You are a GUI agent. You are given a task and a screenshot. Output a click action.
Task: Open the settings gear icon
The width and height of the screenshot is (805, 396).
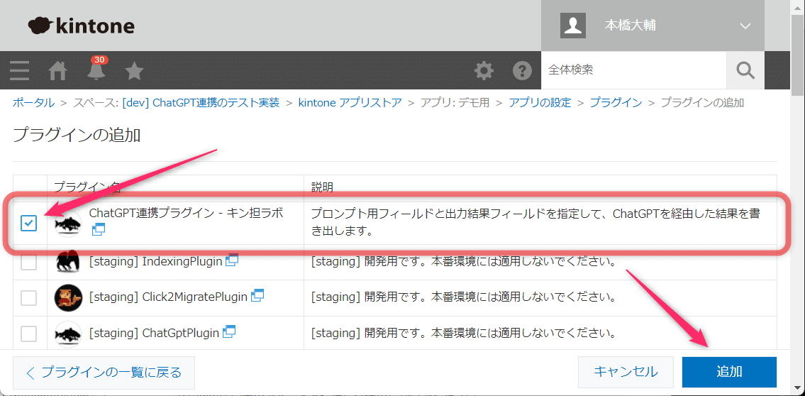click(484, 71)
